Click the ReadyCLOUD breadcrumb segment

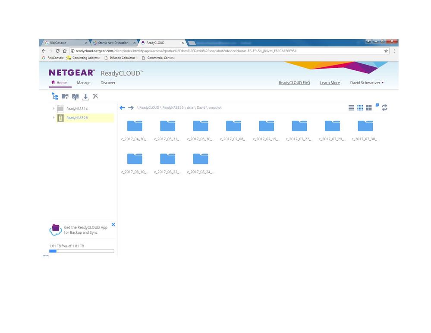click(x=149, y=108)
